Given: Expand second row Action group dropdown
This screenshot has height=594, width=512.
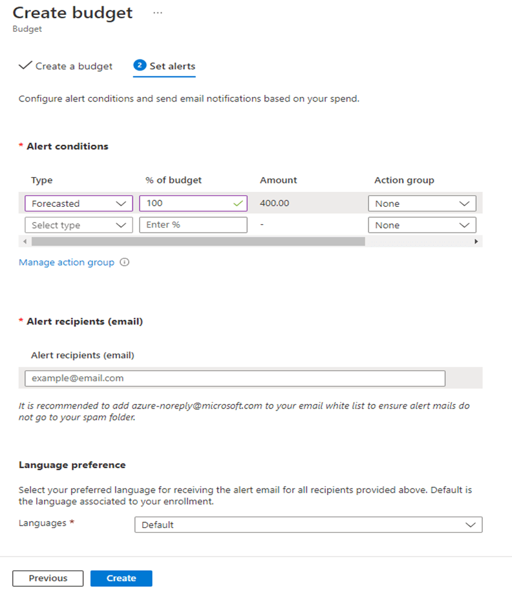Looking at the screenshot, I should (421, 225).
